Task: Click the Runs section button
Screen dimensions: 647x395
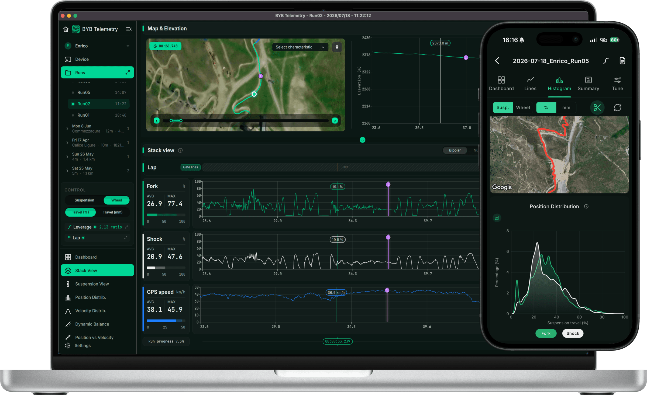Action: tap(97, 72)
